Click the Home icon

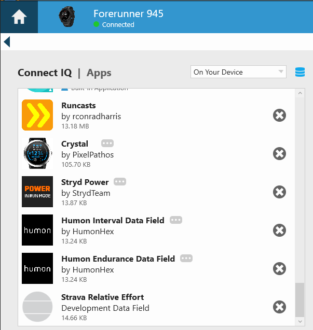pos(19,17)
